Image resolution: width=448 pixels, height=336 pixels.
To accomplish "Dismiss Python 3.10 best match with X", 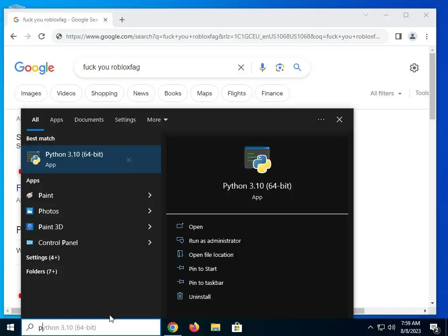I will [x=129, y=160].
